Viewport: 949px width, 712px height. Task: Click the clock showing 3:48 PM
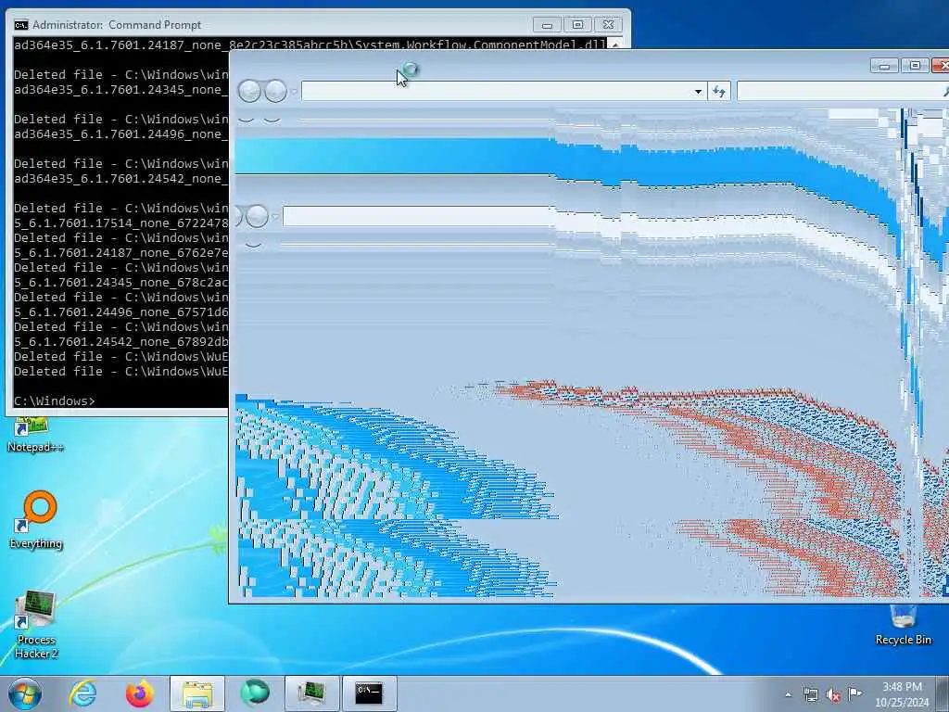click(902, 687)
